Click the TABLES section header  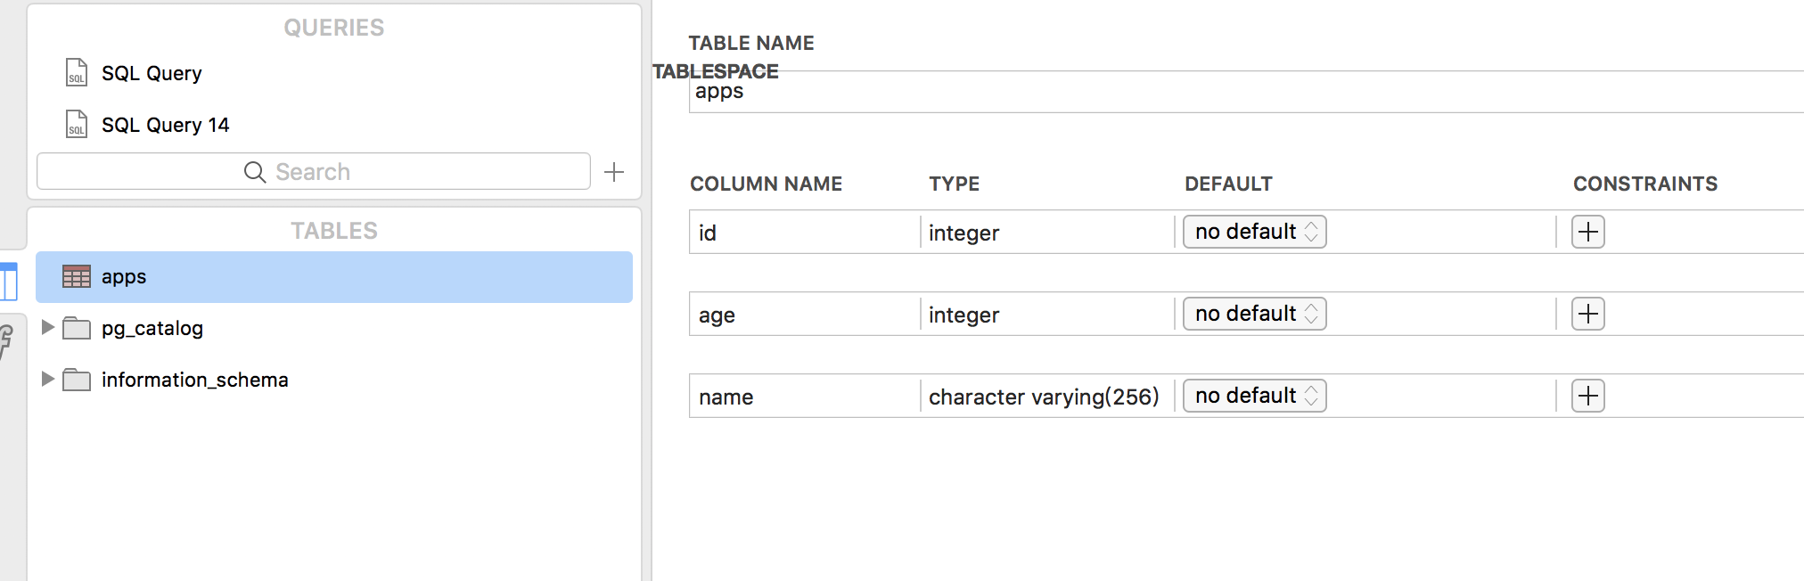tap(334, 231)
